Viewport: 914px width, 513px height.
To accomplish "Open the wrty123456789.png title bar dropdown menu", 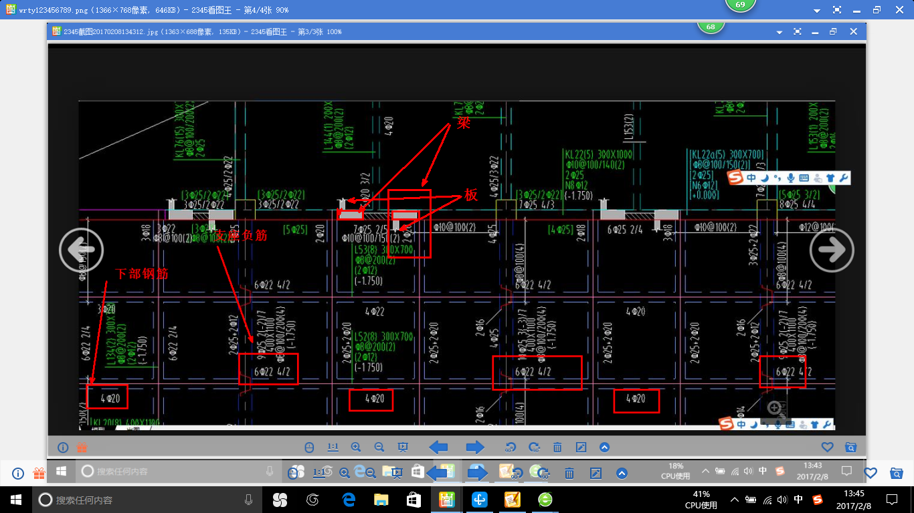I will pyautogui.click(x=816, y=11).
